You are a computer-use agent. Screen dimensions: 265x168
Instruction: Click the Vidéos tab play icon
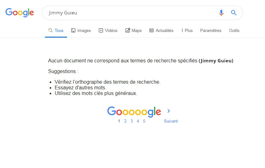[x=101, y=31]
